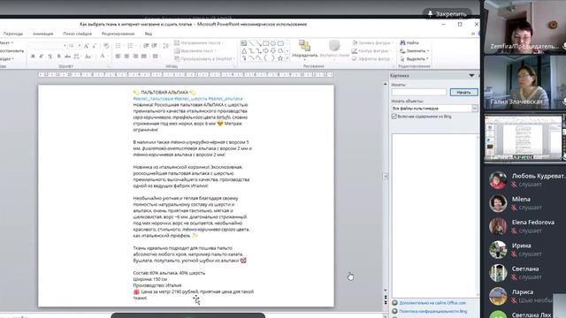Viewport: 566px width, 318px height.
Task: Toggle italic text formatting
Action: click(42, 57)
